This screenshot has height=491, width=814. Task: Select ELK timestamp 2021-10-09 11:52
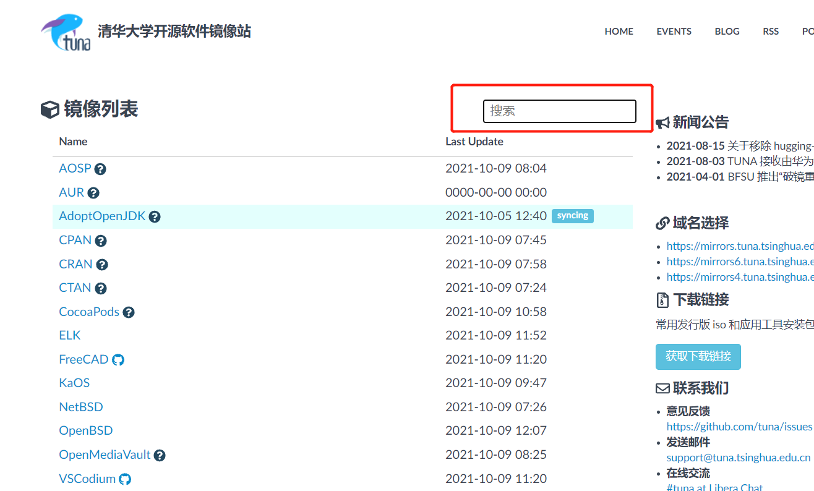point(496,335)
